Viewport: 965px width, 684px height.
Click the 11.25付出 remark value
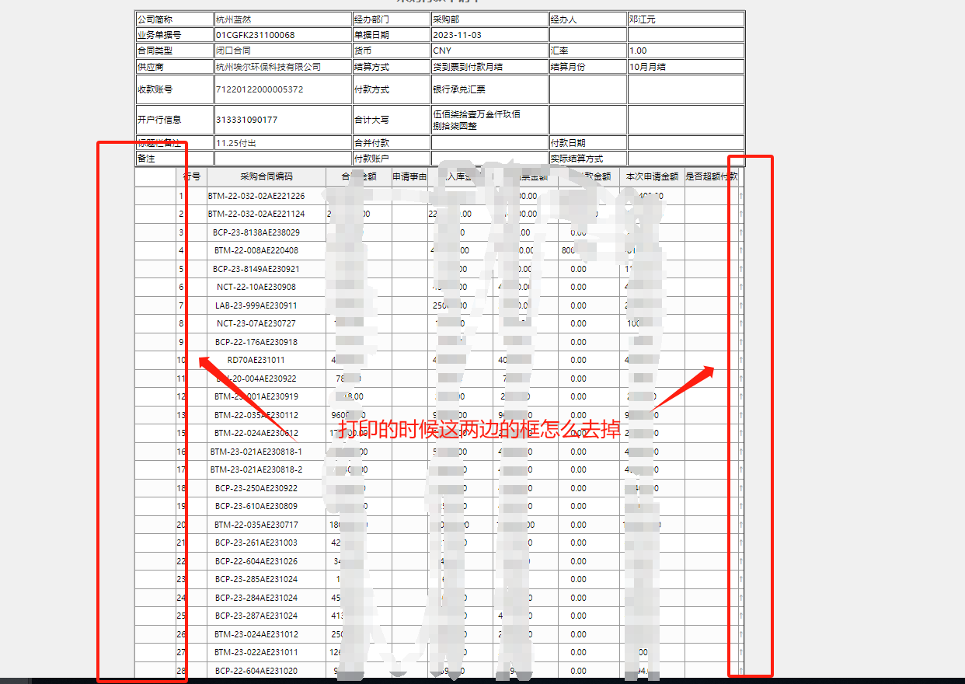click(236, 143)
